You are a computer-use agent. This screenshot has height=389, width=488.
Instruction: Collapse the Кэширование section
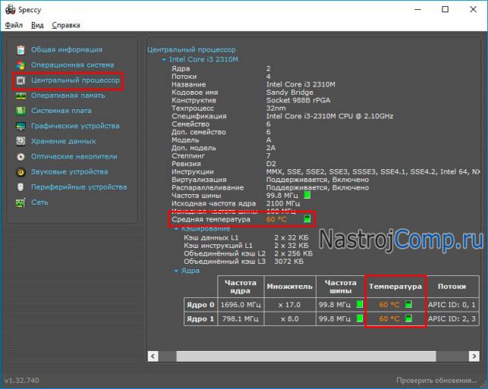tap(176, 229)
